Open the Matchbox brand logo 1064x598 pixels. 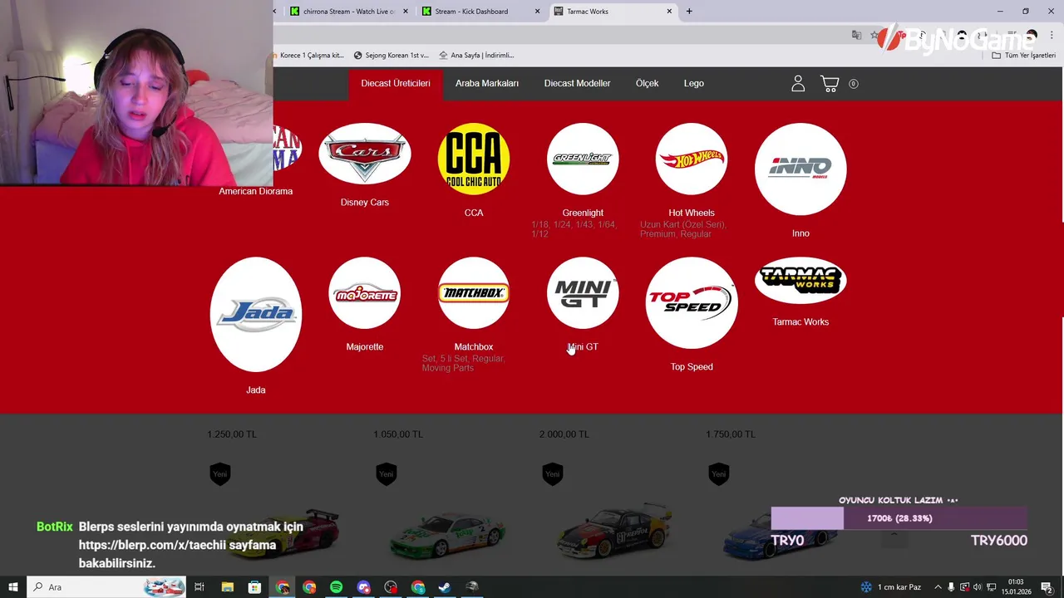tap(474, 293)
